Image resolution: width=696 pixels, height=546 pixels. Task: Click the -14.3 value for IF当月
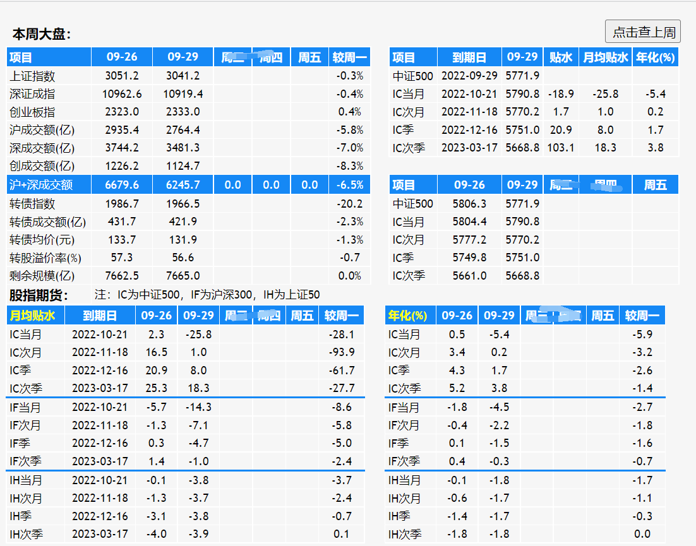tap(198, 407)
